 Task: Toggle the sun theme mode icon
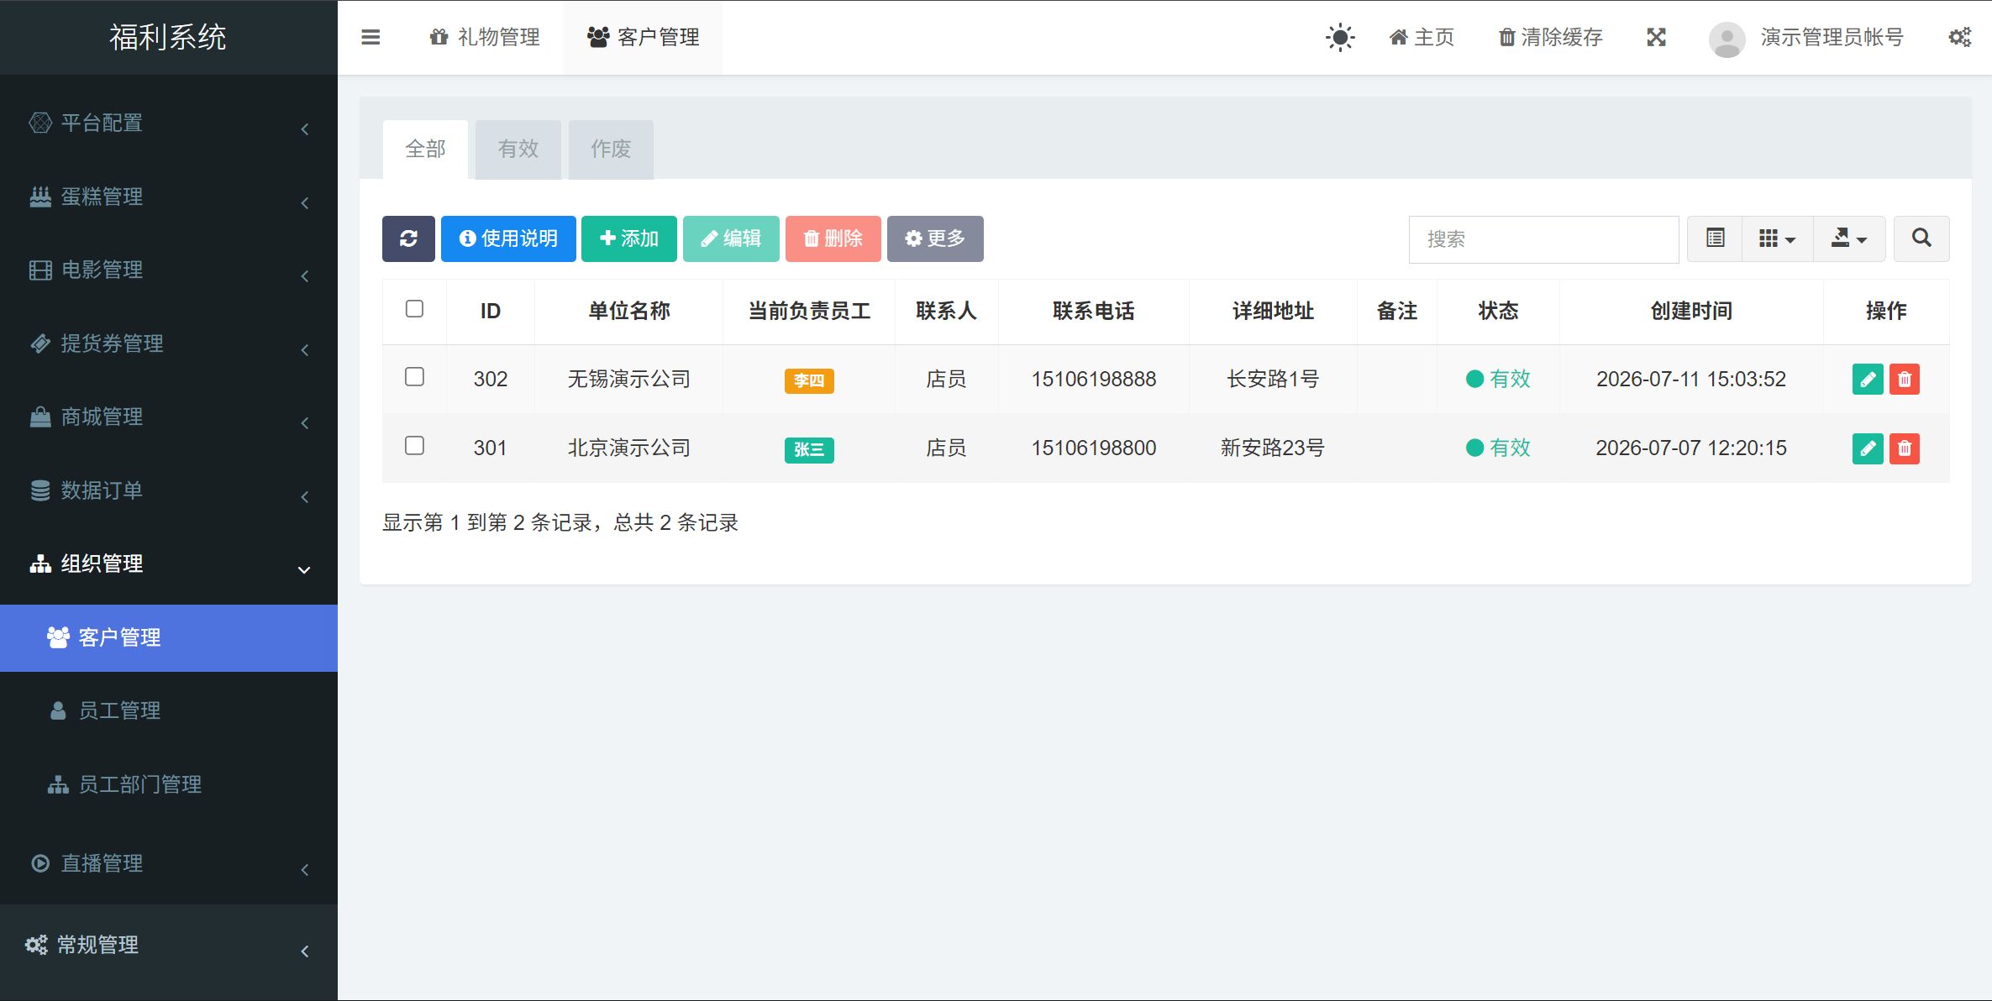pyautogui.click(x=1340, y=37)
